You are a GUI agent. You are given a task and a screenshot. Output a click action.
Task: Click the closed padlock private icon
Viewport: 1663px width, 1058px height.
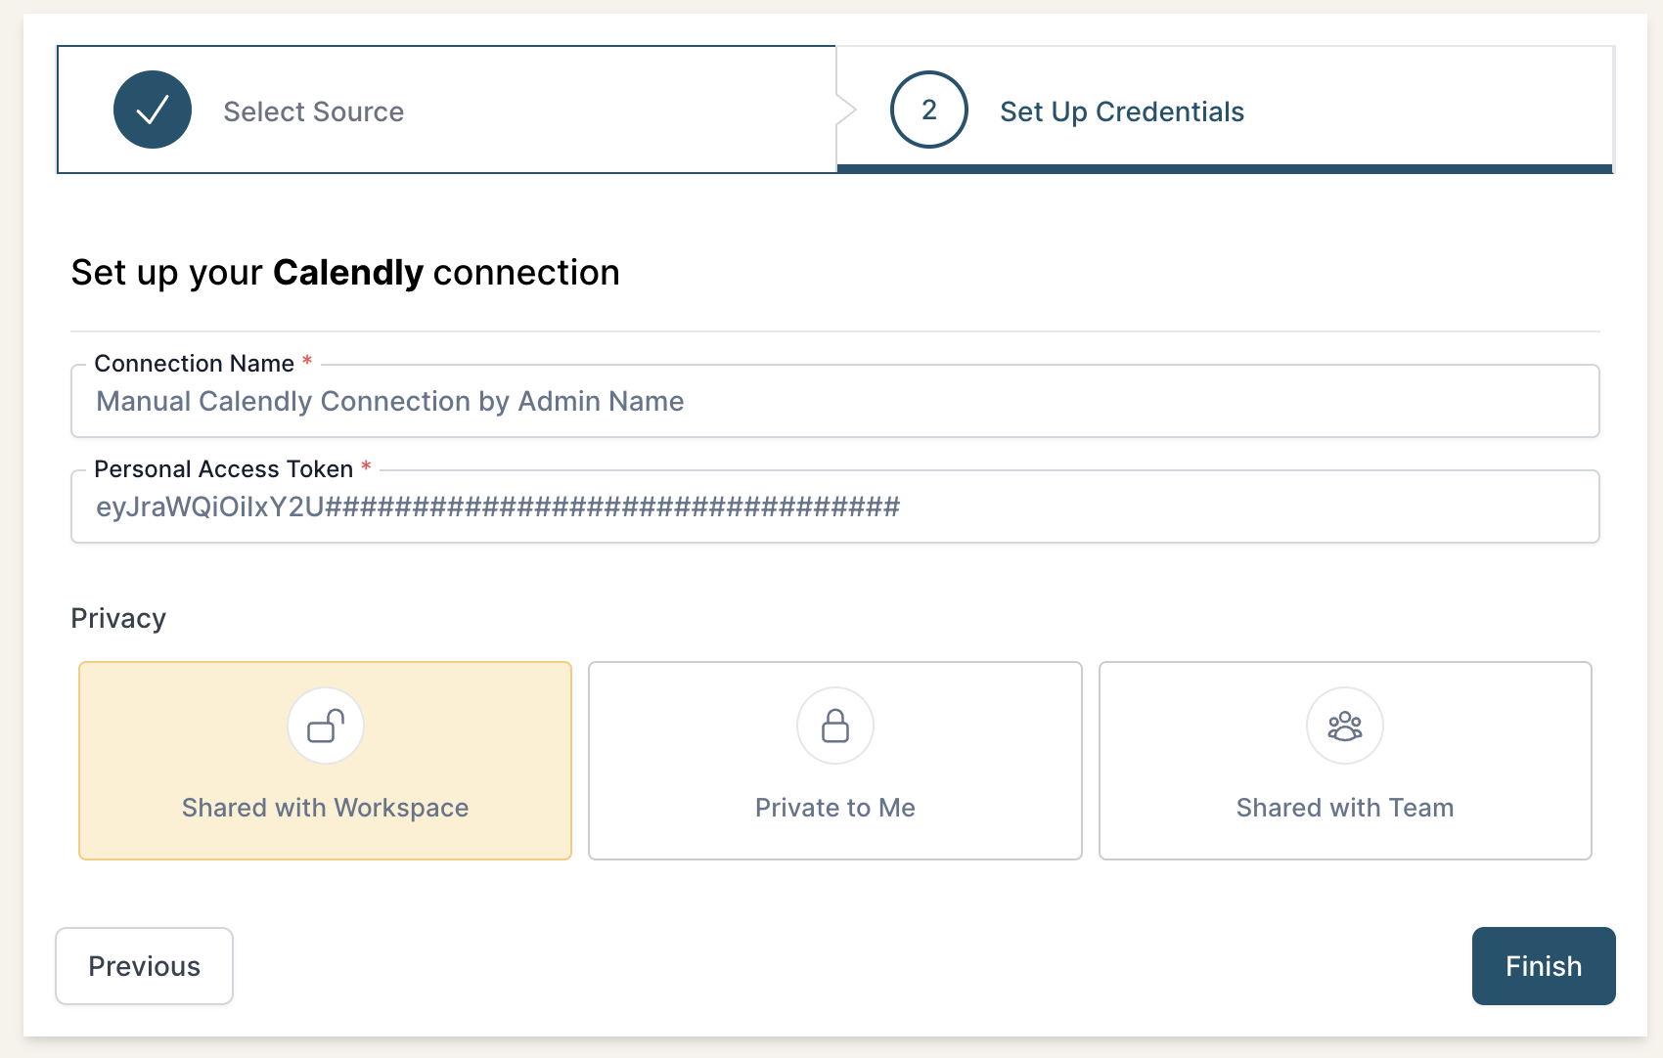coord(834,726)
